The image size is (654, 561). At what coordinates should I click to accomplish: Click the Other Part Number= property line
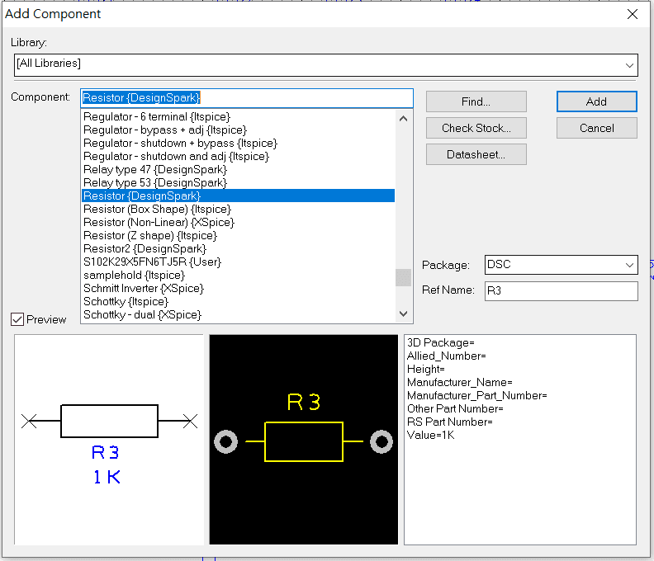coord(455,409)
